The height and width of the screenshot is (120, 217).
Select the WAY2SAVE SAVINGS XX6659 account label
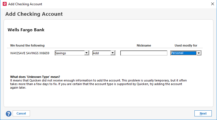[30, 53]
